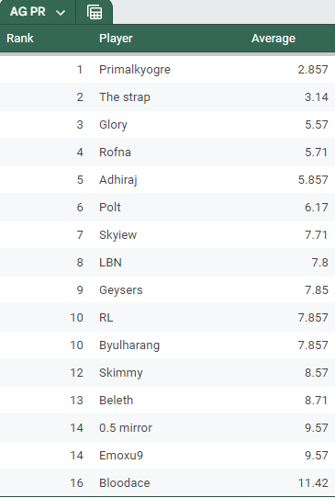335x498 pixels.
Task: Select the Skyiew player cell
Action: coord(118,235)
